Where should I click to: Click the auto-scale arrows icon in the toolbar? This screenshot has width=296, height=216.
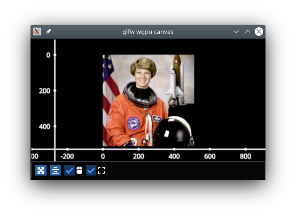41,170
